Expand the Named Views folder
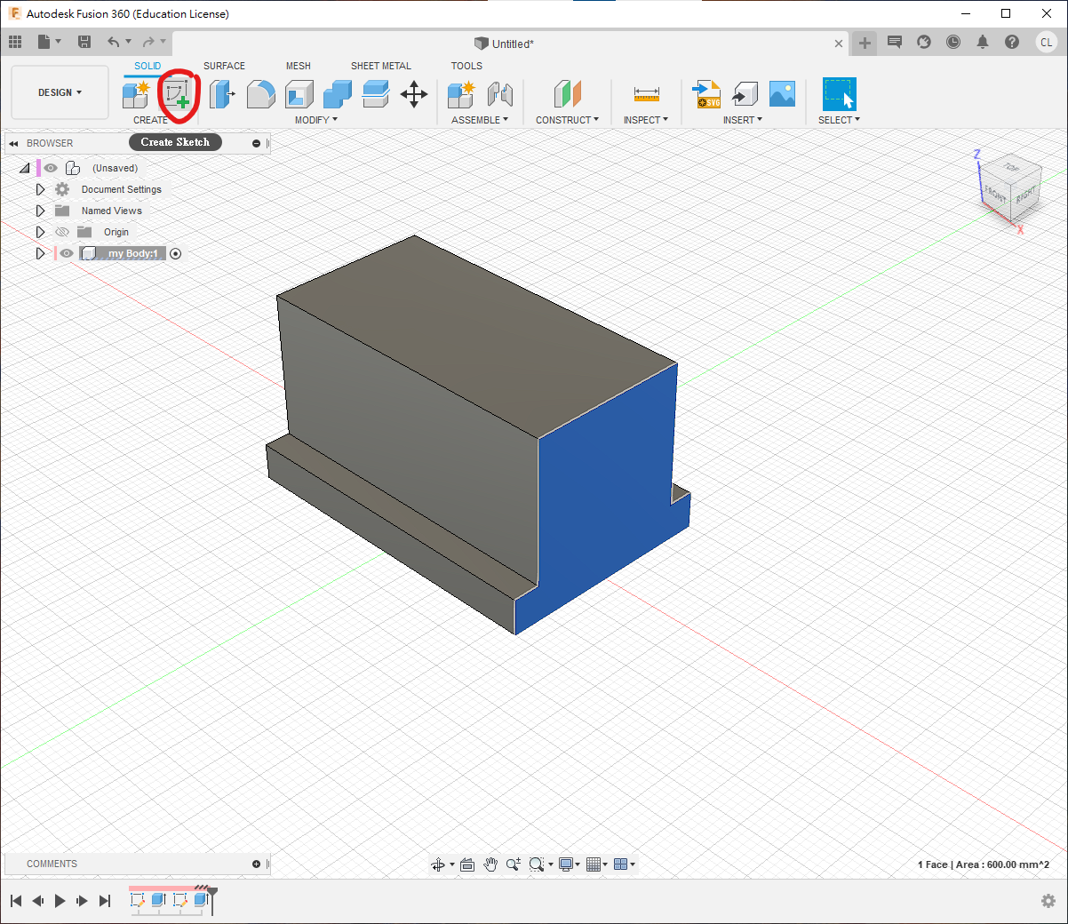This screenshot has height=924, width=1068. click(40, 211)
